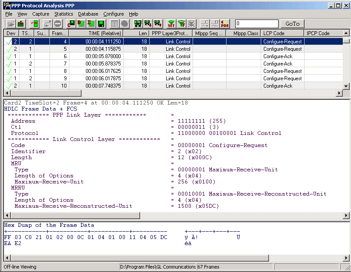The image size is (351, 272).
Task: Click the gray circle toolbar icon
Action: [125, 23]
